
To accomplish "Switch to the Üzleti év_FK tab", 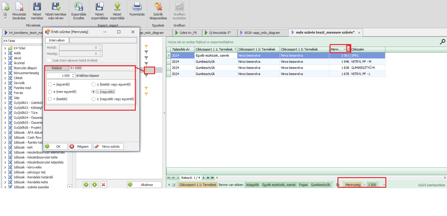I will click(186, 33).
